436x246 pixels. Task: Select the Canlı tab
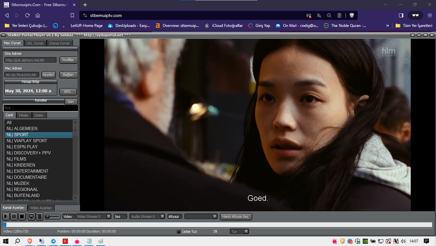(9, 115)
